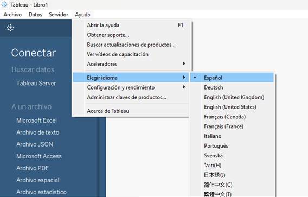308x197 pixels.
Task: Open Ver vídeos de capacitación
Action: (131, 54)
